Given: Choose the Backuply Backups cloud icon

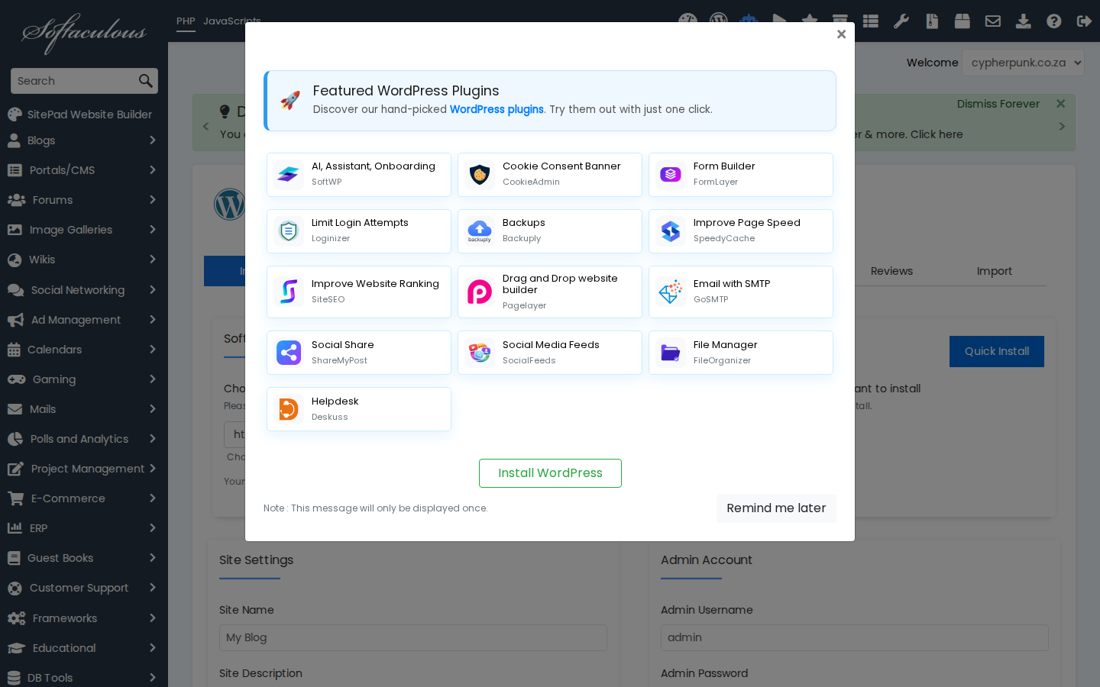Looking at the screenshot, I should coord(480,231).
